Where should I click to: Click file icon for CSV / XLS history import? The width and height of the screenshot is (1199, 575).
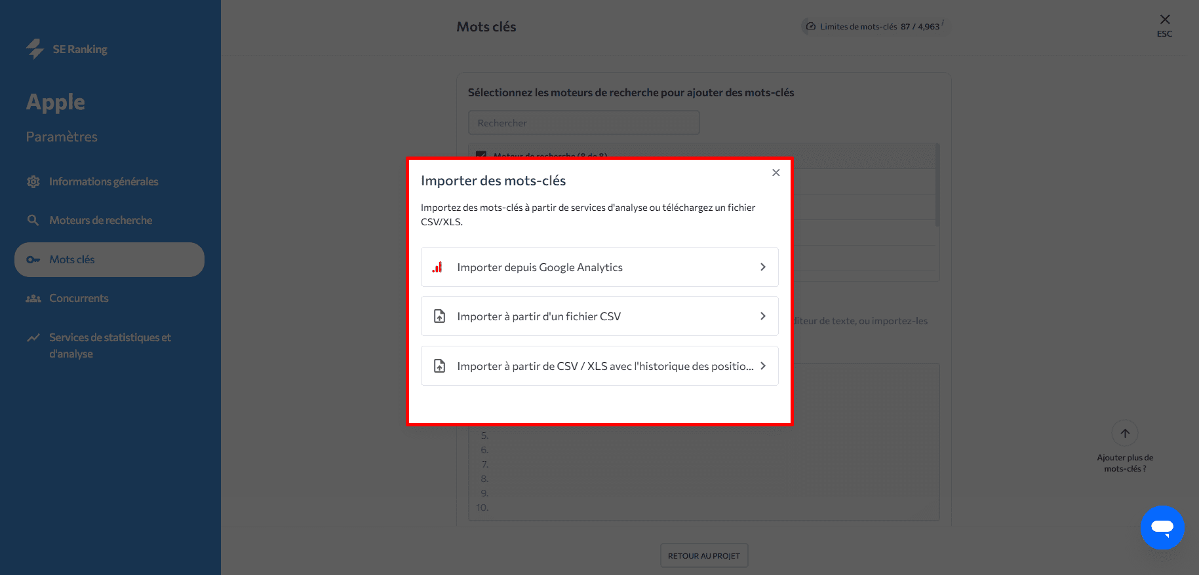point(439,366)
